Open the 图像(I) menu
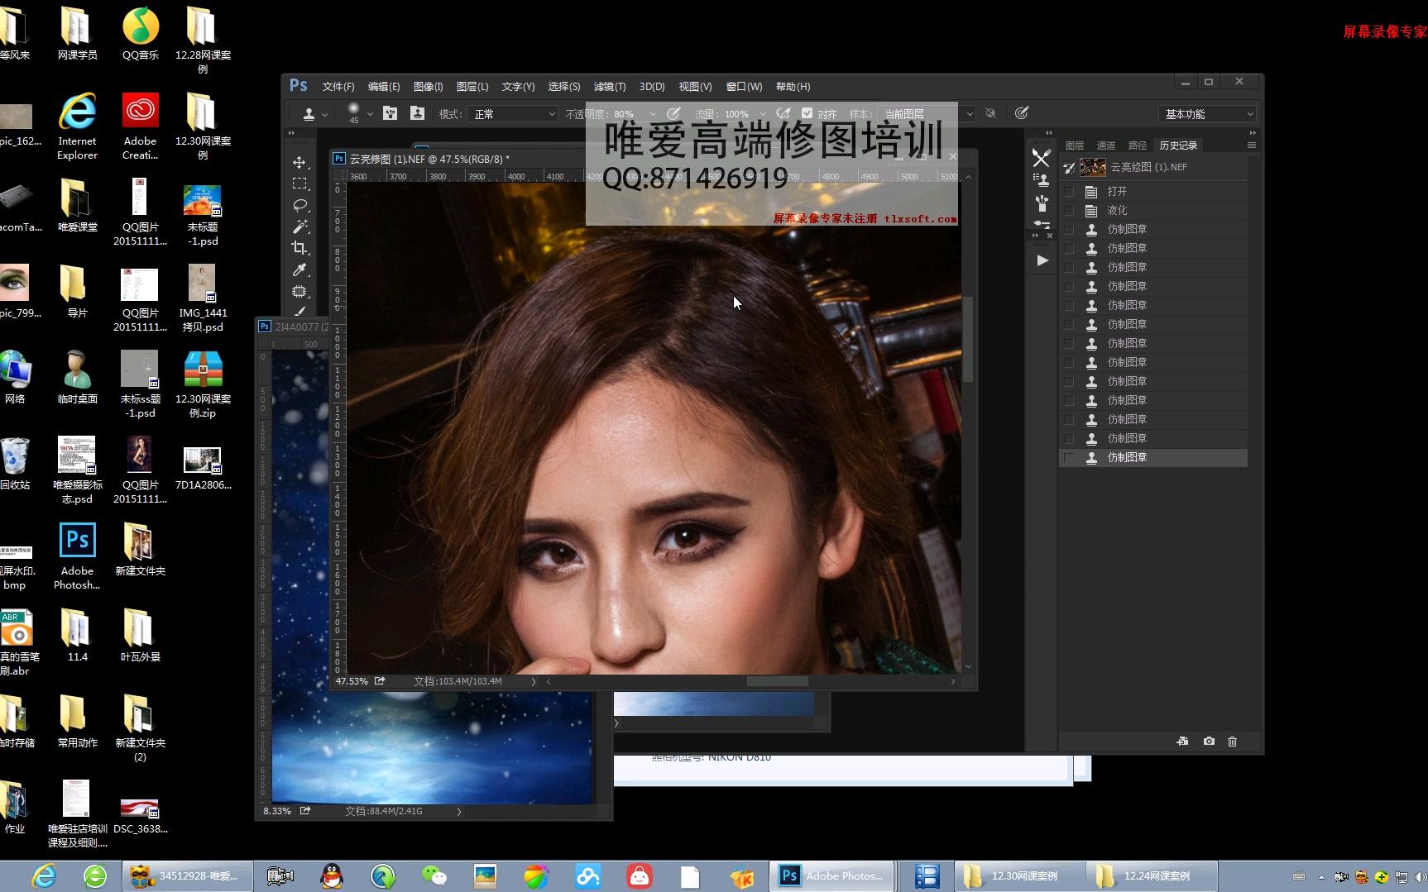This screenshot has height=892, width=1428. (428, 87)
